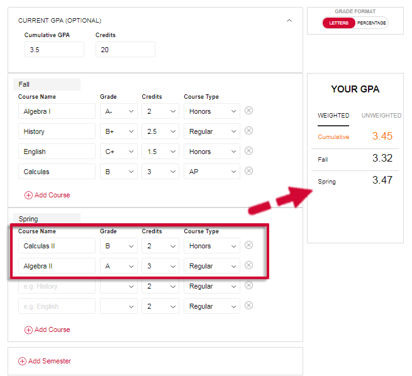The width and height of the screenshot is (412, 376).
Task: Open course type dropdown for Calculas AP
Action: point(212,172)
